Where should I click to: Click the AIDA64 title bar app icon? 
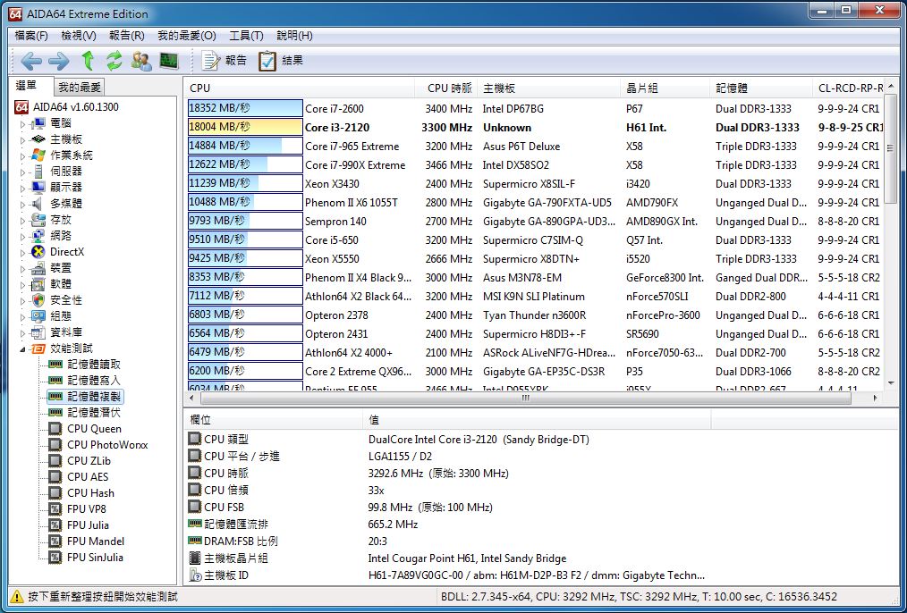pyautogui.click(x=15, y=13)
